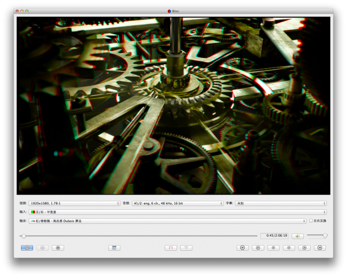Adjust the volume slider
347x277 pixels.
317,236
